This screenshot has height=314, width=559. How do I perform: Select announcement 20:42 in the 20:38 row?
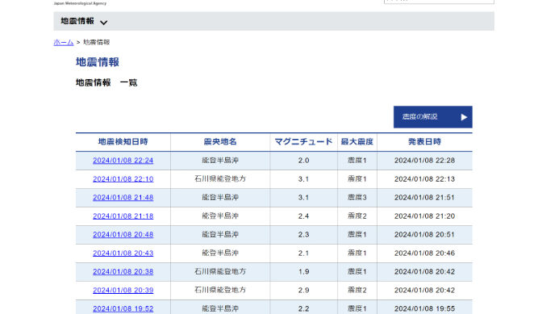pyautogui.click(x=424, y=272)
